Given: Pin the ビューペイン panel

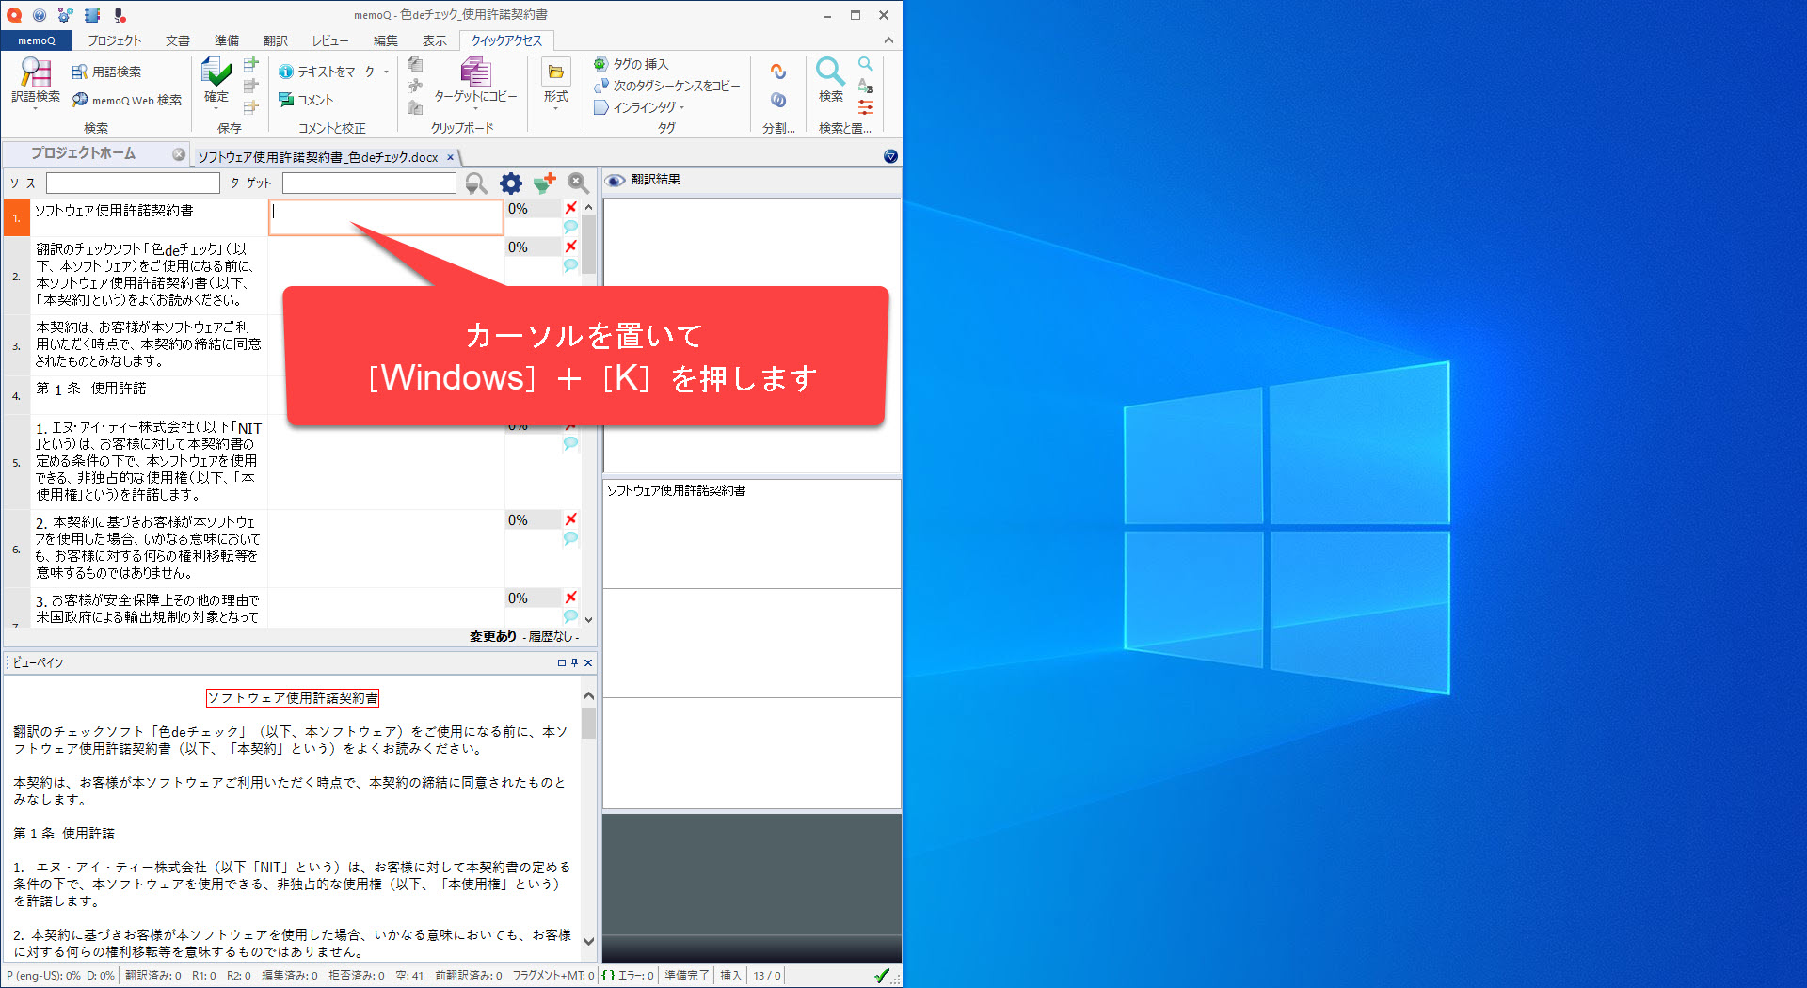Looking at the screenshot, I should click(x=574, y=662).
